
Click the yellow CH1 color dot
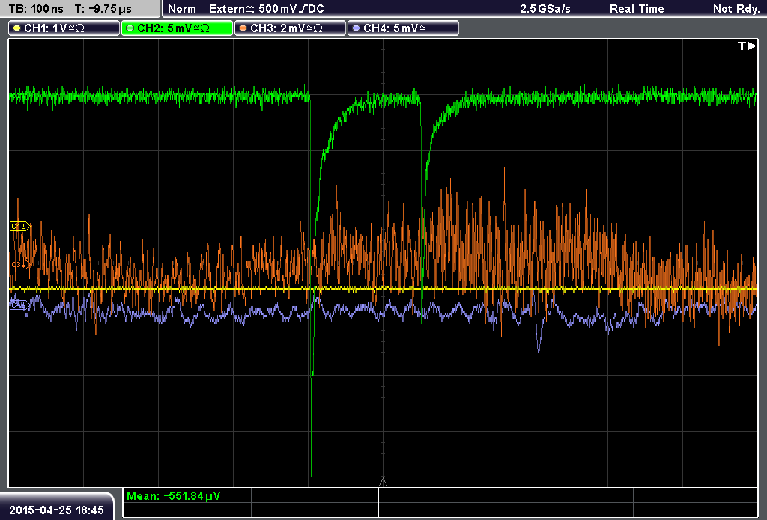(17, 28)
